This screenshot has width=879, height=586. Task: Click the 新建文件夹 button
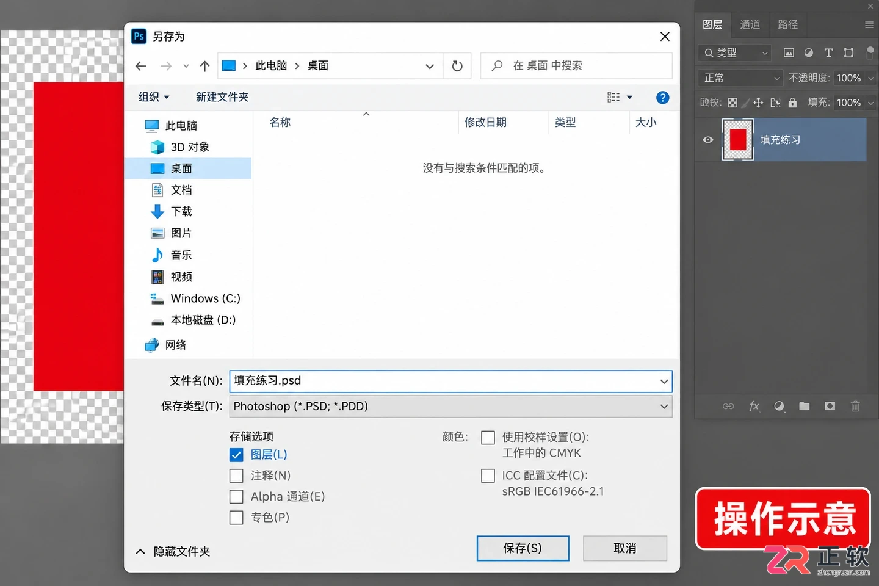[x=222, y=97]
